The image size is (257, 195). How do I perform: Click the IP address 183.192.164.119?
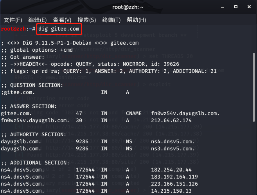coord(174,177)
